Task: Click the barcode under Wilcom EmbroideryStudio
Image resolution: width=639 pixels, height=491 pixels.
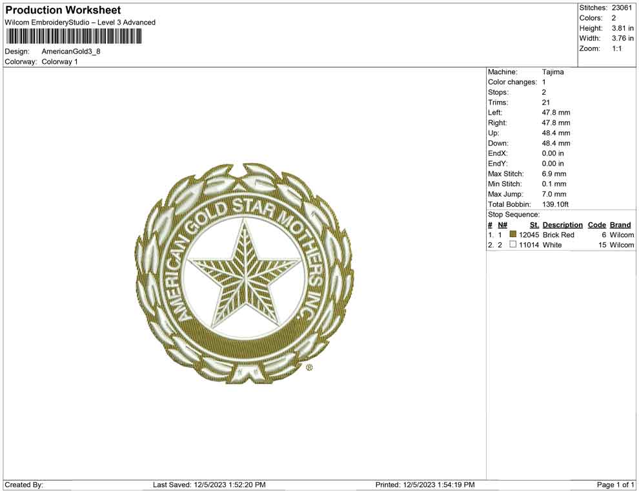Action: pyautogui.click(x=74, y=37)
